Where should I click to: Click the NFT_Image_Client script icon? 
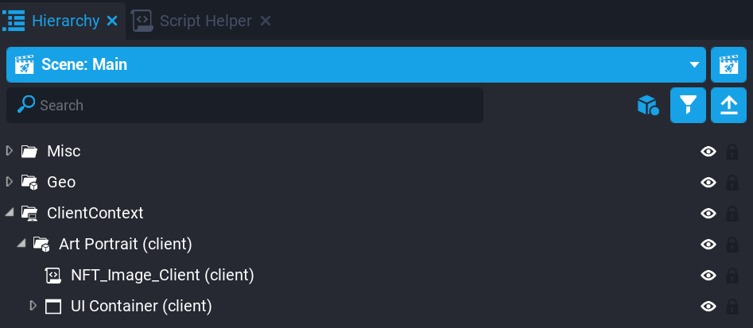[53, 275]
